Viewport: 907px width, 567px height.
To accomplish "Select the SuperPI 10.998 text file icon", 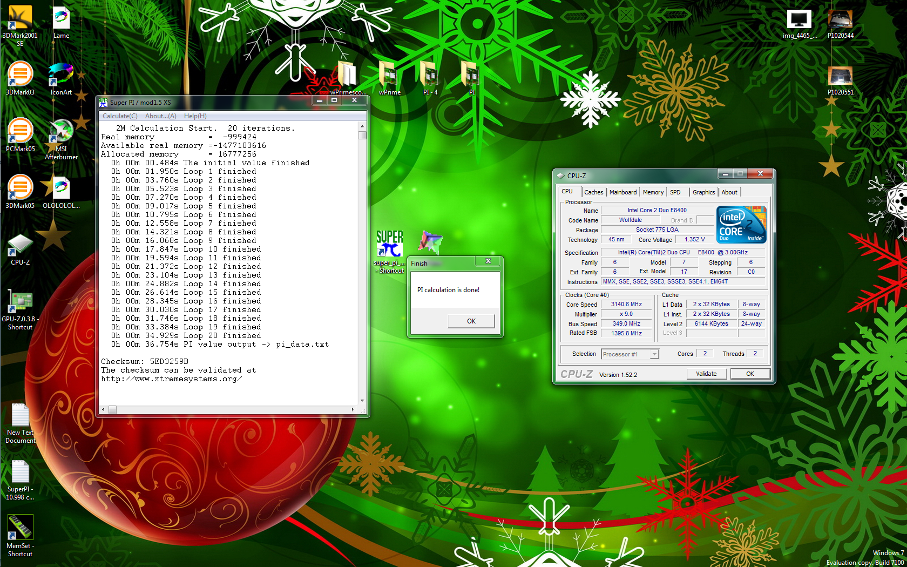I will tap(20, 481).
